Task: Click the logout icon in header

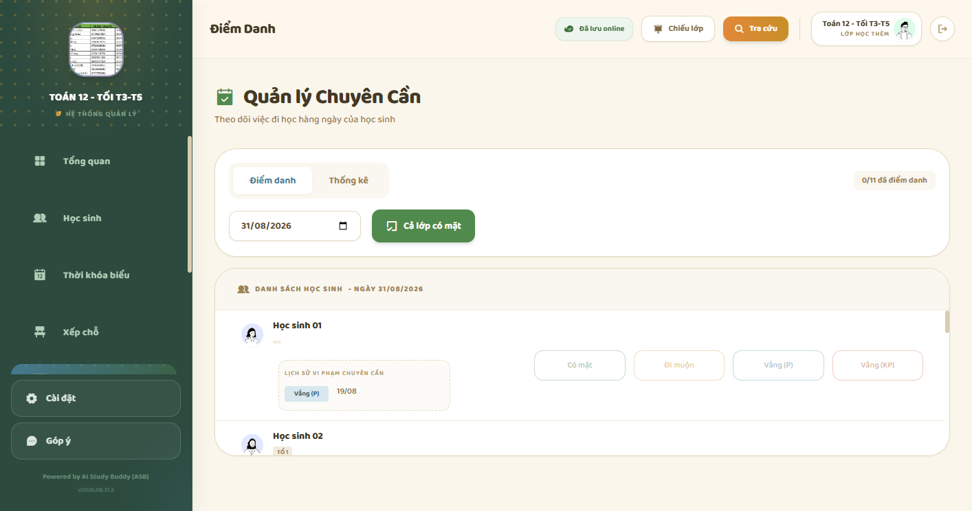Action: pyautogui.click(x=942, y=29)
